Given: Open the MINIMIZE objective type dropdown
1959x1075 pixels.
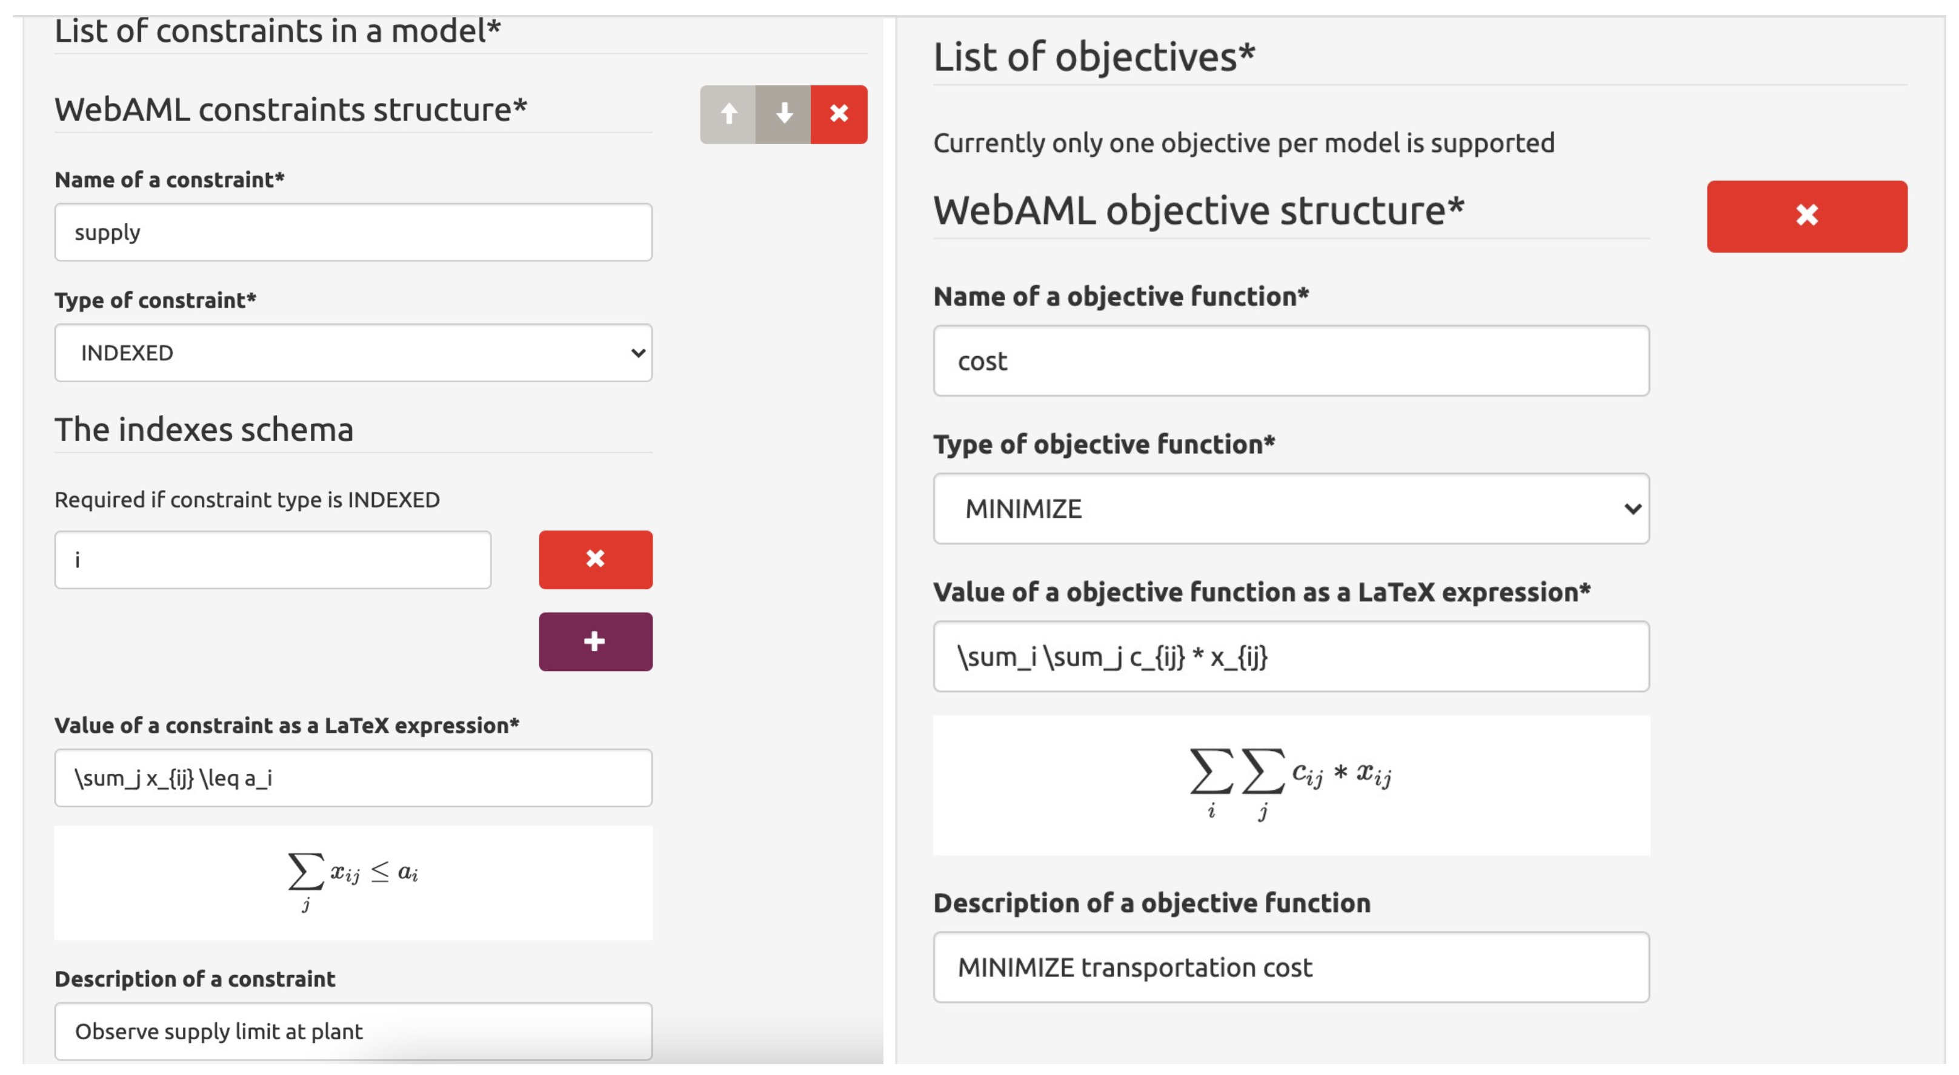Looking at the screenshot, I should [1291, 509].
